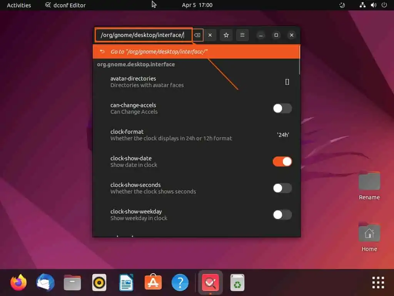The image size is (394, 296).
Task: Launch Firefox from the dock
Action: pyautogui.click(x=18, y=283)
